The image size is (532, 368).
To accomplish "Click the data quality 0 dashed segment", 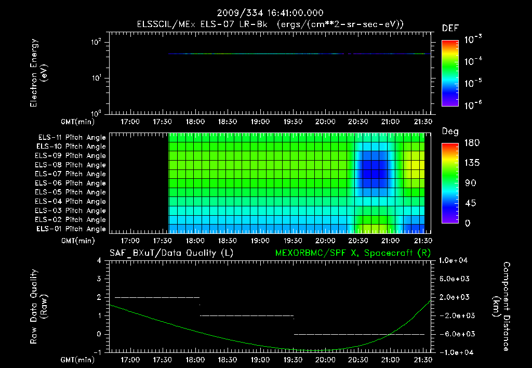I will [359, 334].
